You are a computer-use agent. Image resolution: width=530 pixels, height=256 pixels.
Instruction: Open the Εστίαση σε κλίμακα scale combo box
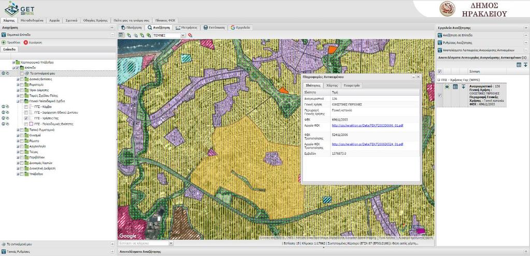170,243
